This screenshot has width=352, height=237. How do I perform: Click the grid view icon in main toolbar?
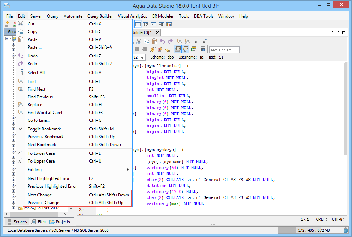[138, 24]
